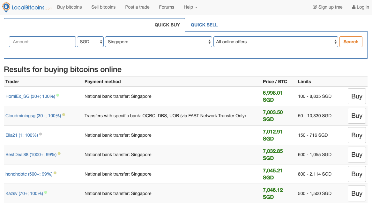Click the Limits column header
The width and height of the screenshot is (372, 203).
coord(304,82)
